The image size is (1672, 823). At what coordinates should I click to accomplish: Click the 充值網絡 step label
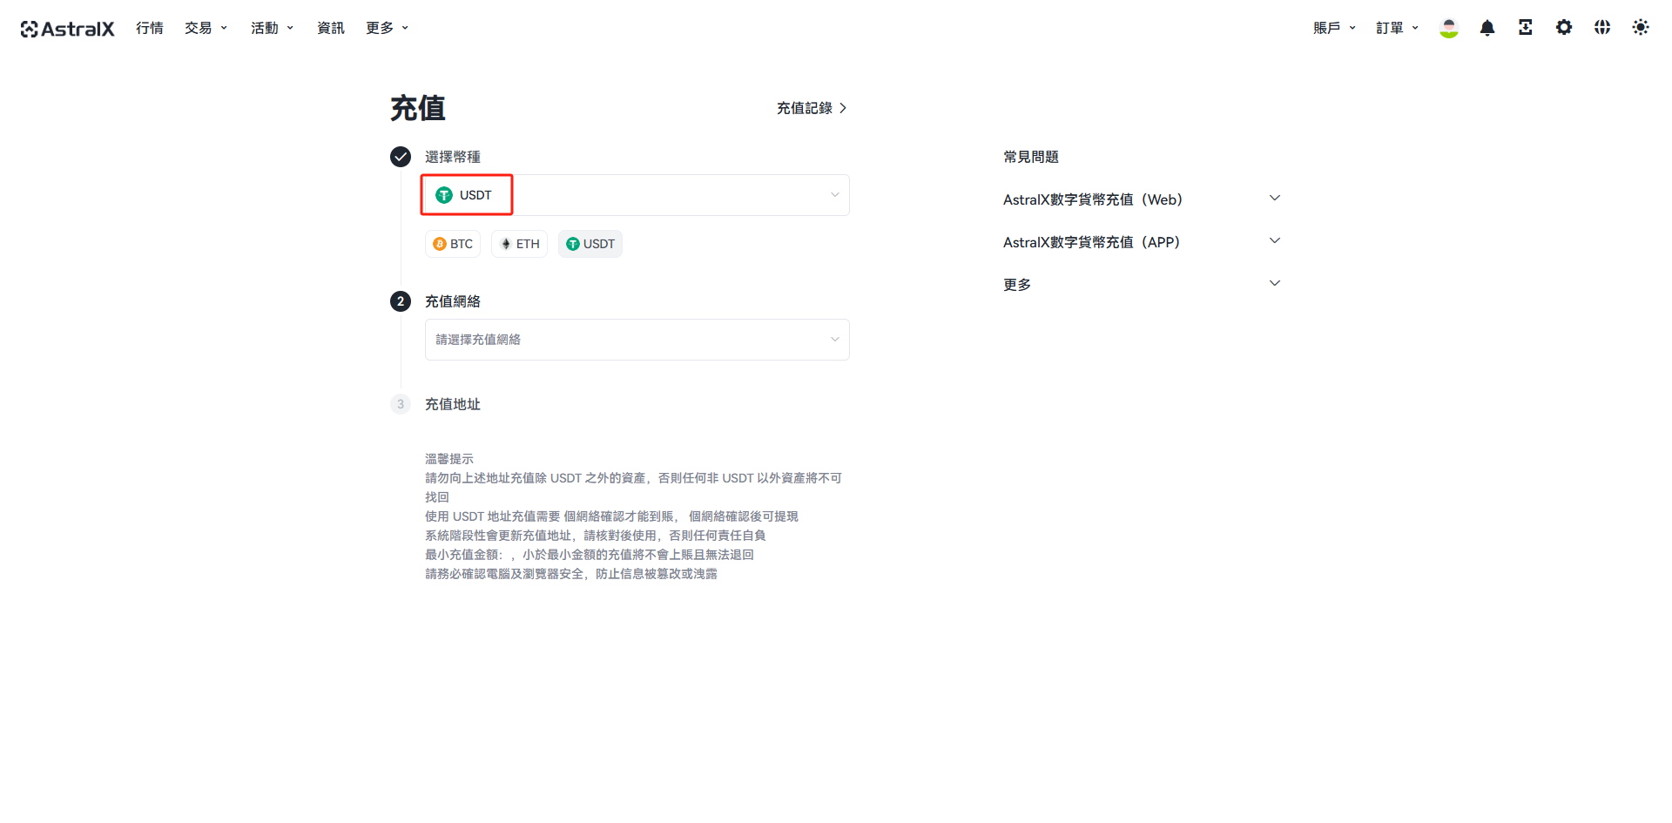tap(453, 301)
